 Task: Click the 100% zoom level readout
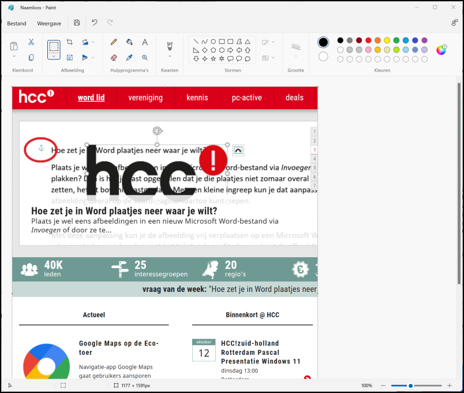366,385
